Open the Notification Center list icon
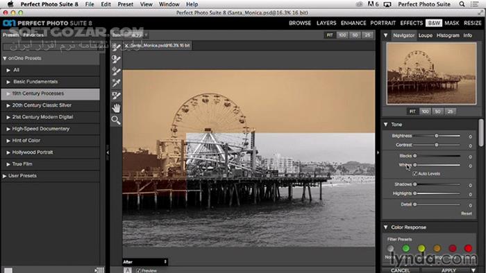Screen dimensions: 486x273 point(474,4)
